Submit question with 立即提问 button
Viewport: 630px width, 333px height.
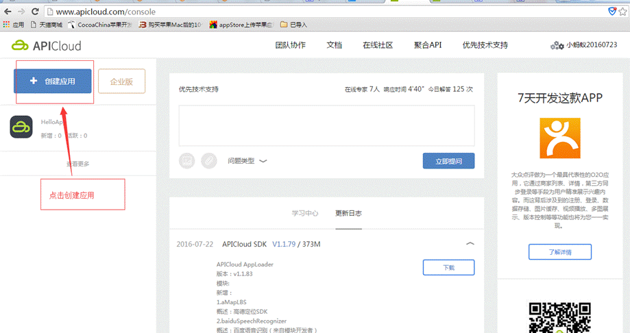tap(448, 161)
